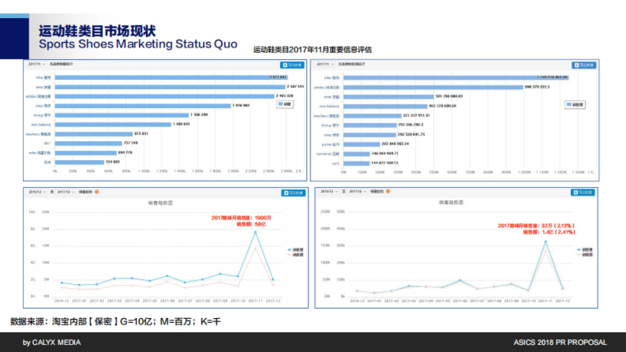Open the 2017/11 date dropdown in top-left chart
Viewport: 626px width, 352px height.
click(37, 64)
